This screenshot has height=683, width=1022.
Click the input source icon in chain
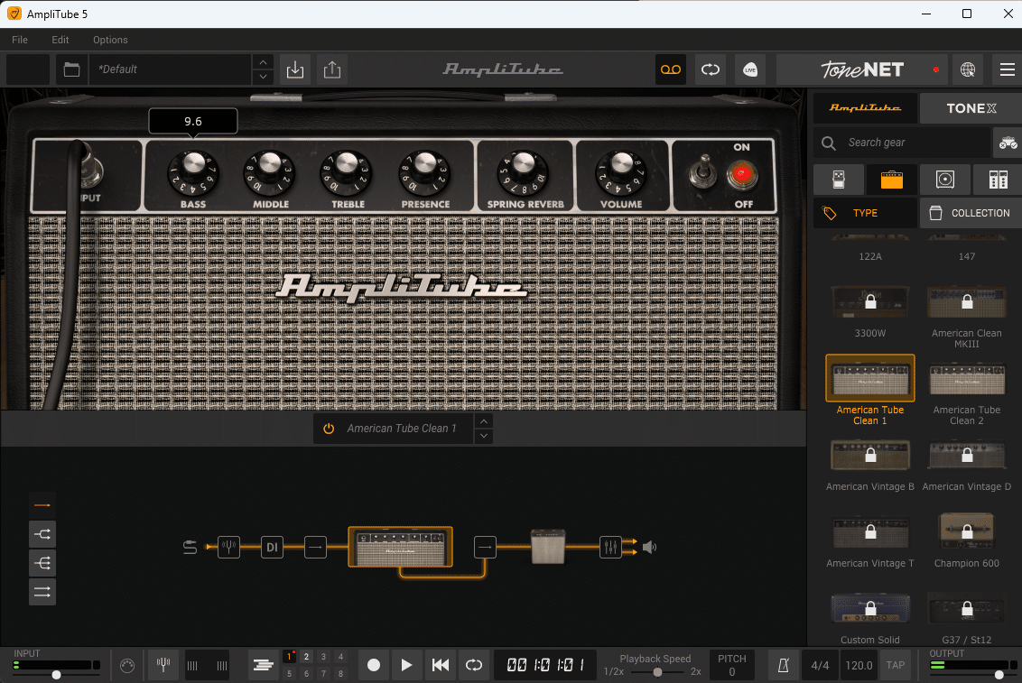tap(190, 547)
